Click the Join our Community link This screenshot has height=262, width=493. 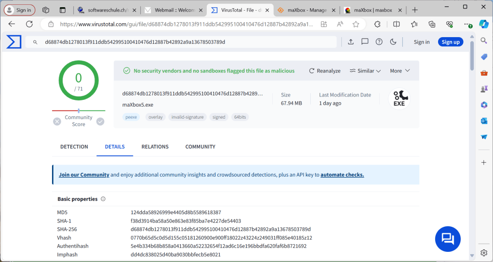pos(84,175)
